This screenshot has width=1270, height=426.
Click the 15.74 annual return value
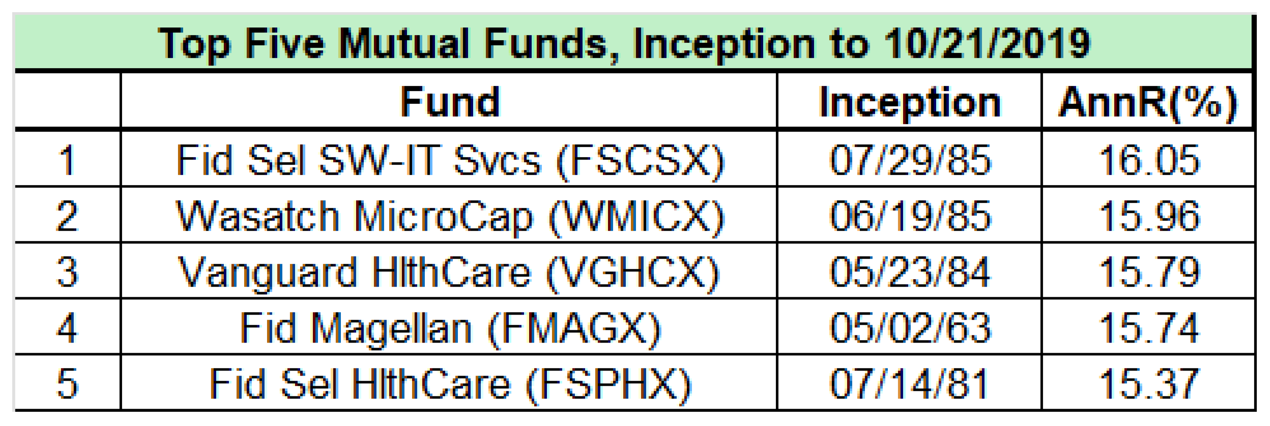tap(1149, 328)
